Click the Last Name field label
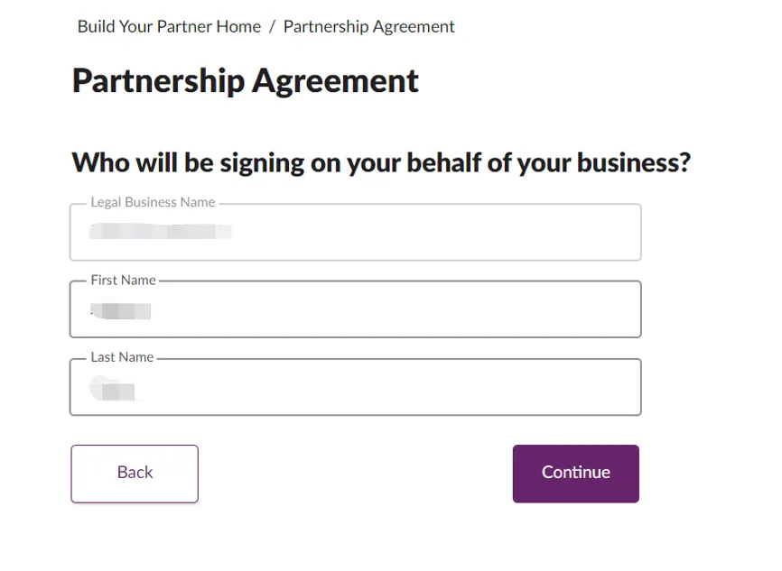This screenshot has height=571, width=782. (x=122, y=357)
